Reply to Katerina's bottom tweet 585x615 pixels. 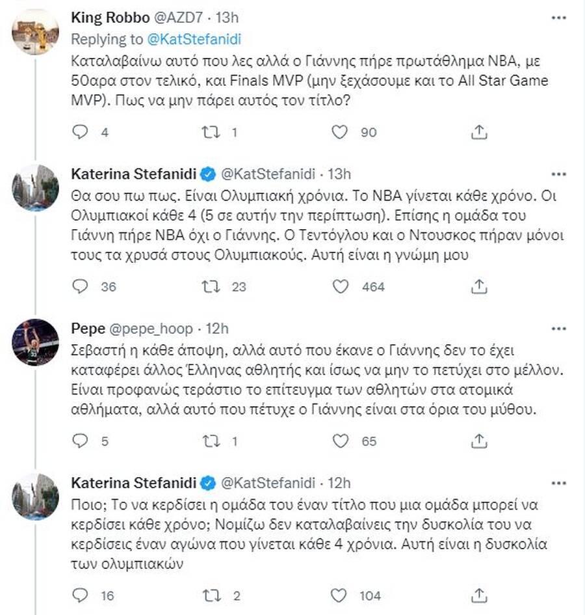[x=80, y=595]
